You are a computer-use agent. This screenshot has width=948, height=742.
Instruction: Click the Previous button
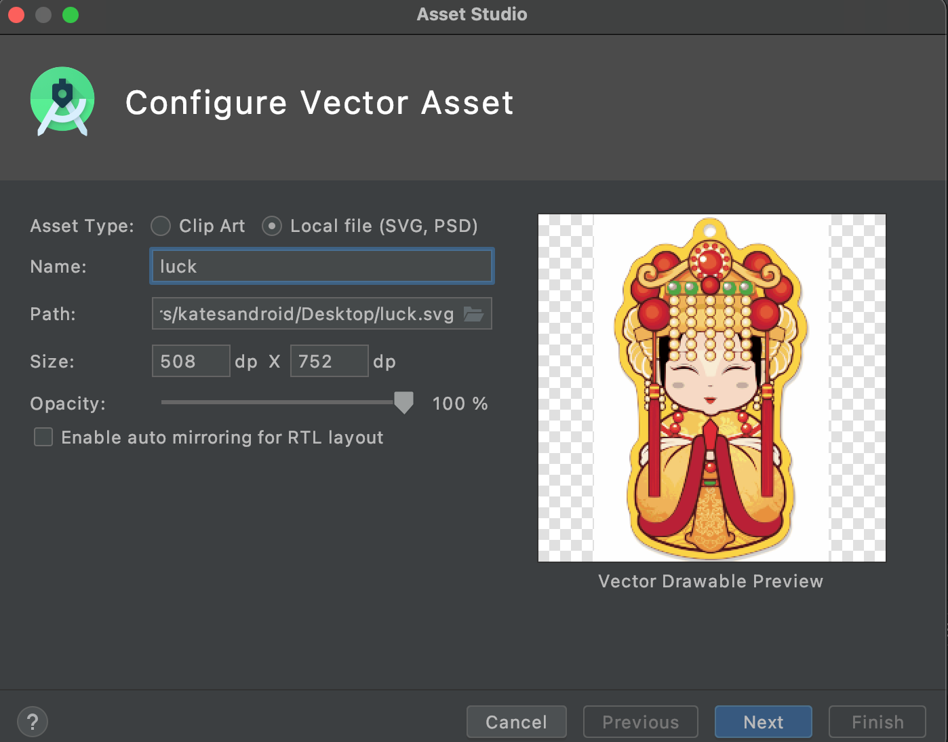641,722
